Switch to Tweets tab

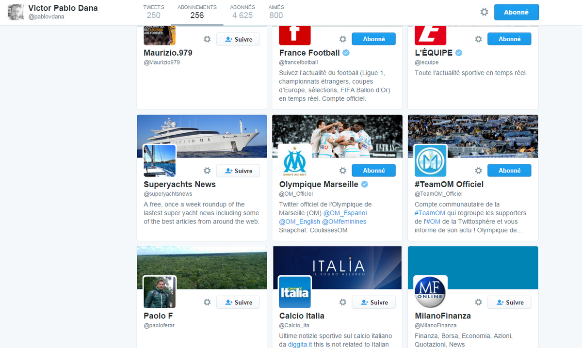click(154, 12)
